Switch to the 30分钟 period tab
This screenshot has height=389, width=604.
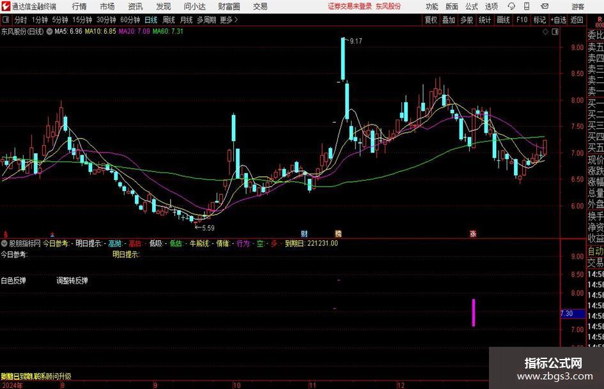click(x=106, y=20)
